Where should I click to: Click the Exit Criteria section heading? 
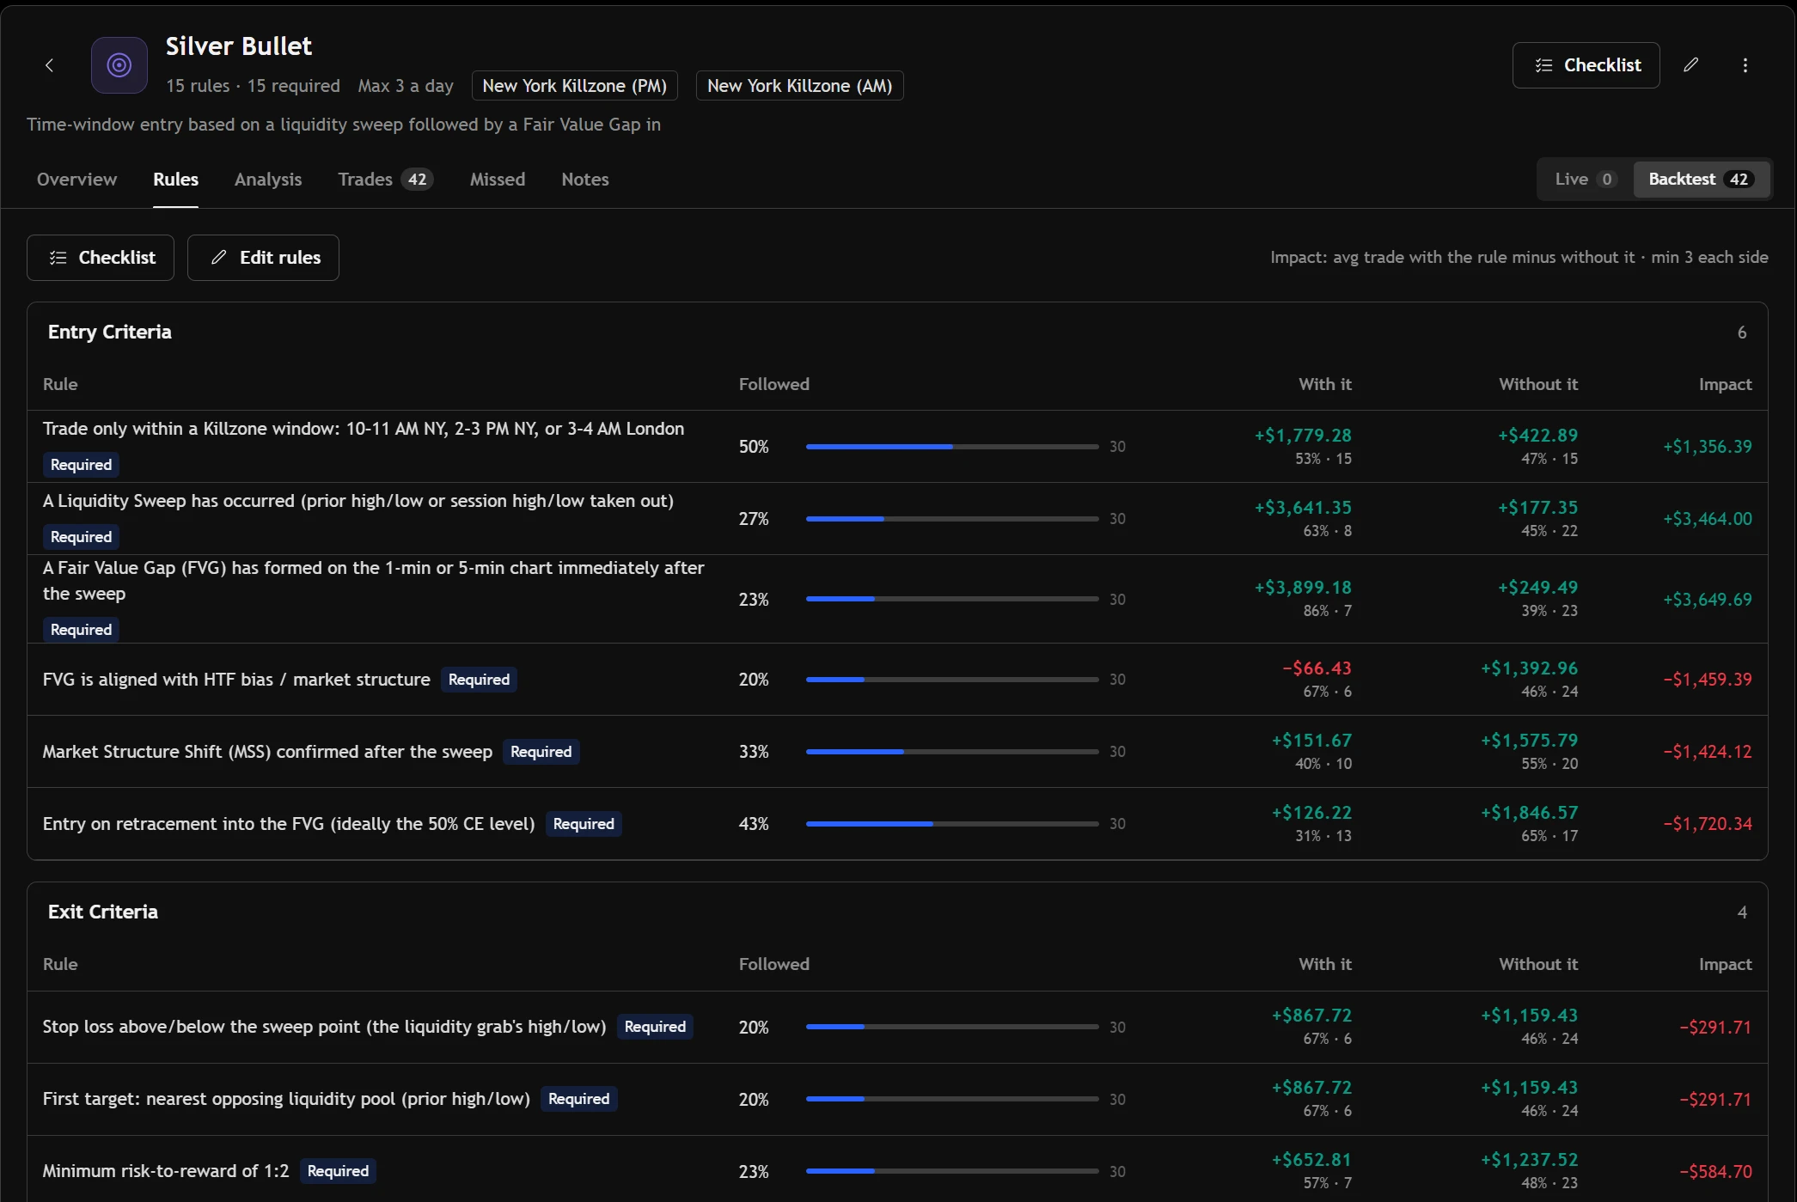pos(103,912)
